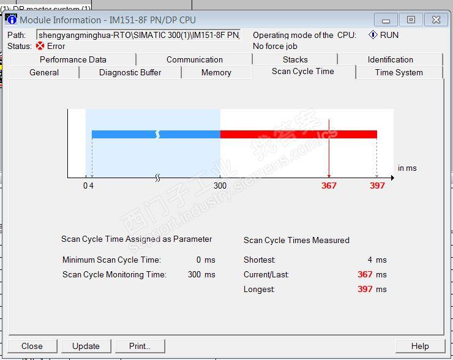Click the 'in ms' axis unit label
The image size is (453, 360).
407,168
